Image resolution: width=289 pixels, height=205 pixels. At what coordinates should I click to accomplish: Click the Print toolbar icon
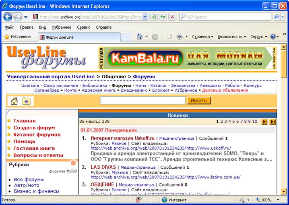tap(180, 37)
